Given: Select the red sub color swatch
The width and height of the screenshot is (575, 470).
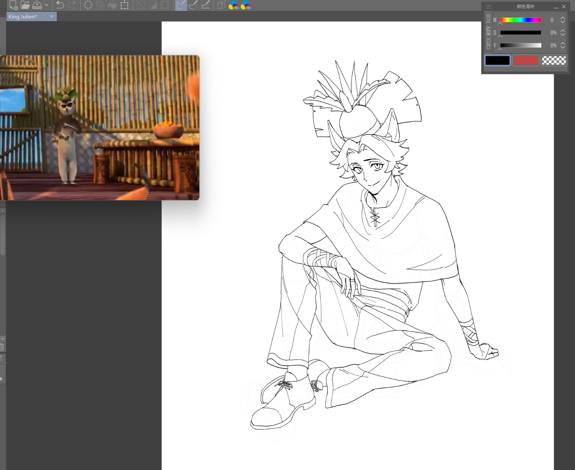Looking at the screenshot, I should click(x=526, y=61).
